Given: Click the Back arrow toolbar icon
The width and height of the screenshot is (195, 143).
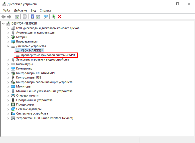Looking at the screenshot, I should (3, 16).
